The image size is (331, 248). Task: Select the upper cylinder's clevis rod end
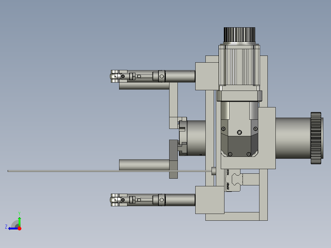[116, 76]
